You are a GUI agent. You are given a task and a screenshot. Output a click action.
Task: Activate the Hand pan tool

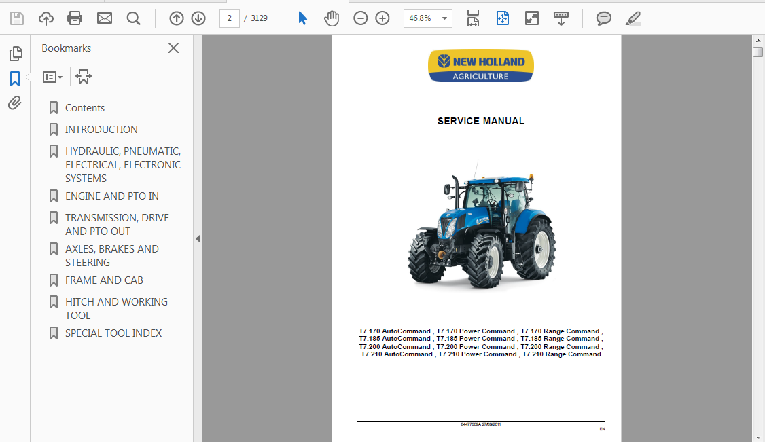pos(332,18)
